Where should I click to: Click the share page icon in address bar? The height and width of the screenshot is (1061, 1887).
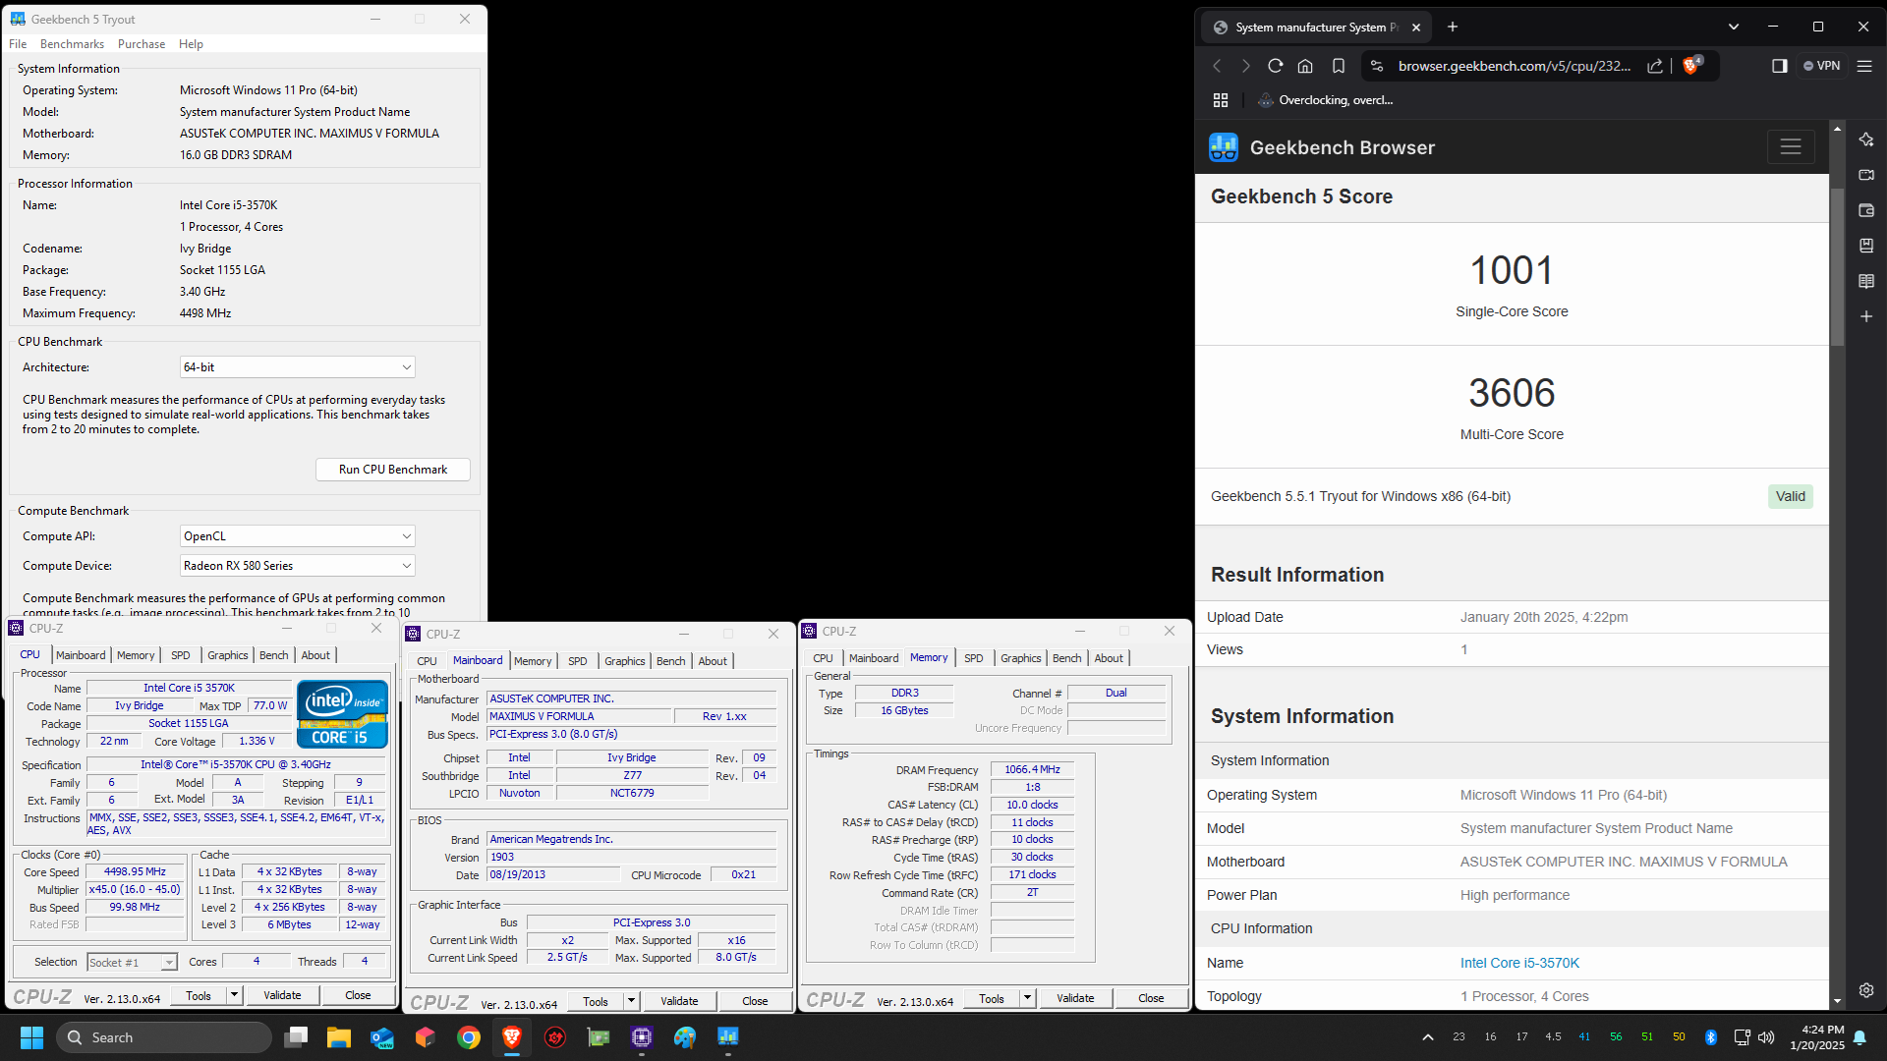click(1655, 66)
